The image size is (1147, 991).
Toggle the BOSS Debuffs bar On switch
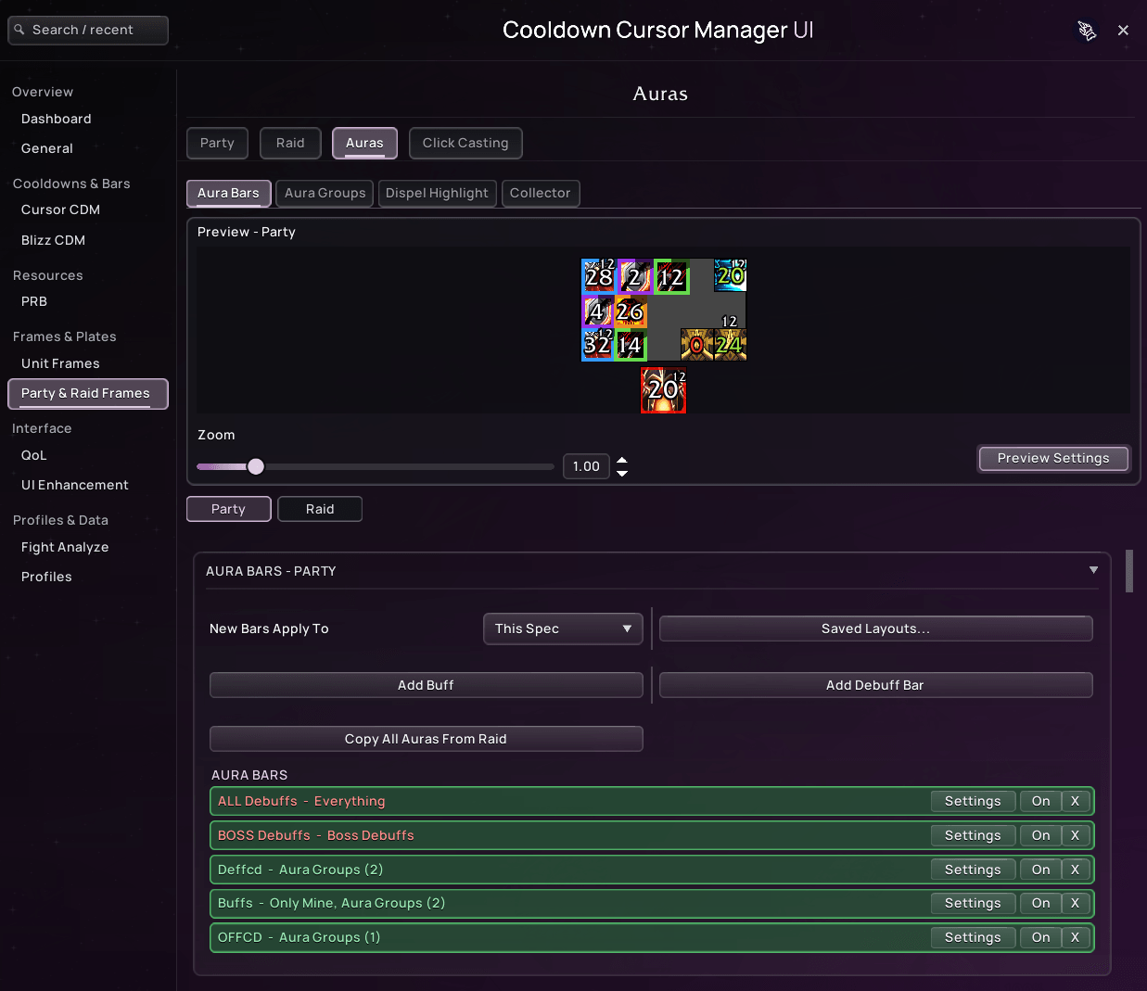pyautogui.click(x=1040, y=835)
